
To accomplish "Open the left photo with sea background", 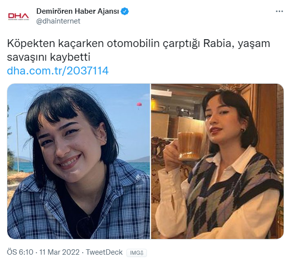I will [78, 162].
